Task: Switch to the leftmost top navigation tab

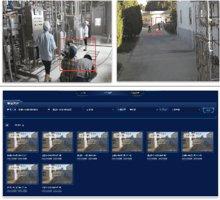Action: [83, 93]
